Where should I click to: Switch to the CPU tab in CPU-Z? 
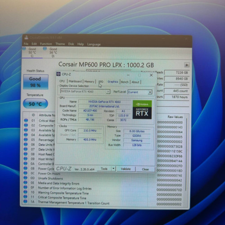62,81
